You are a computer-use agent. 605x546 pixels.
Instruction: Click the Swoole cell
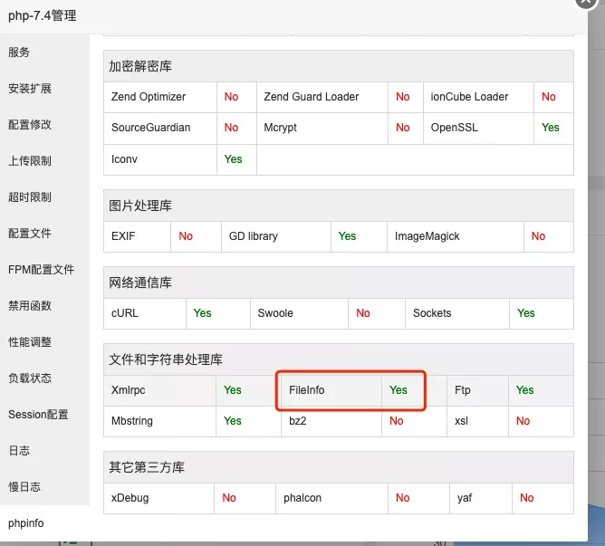299,313
